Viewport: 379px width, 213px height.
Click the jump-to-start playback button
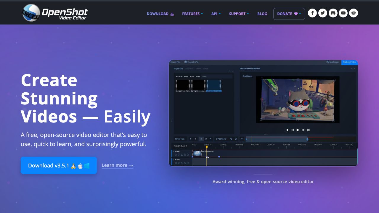pos(287,130)
